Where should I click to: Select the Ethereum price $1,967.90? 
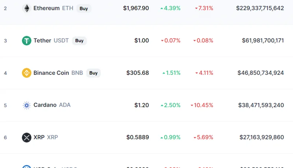point(136,8)
